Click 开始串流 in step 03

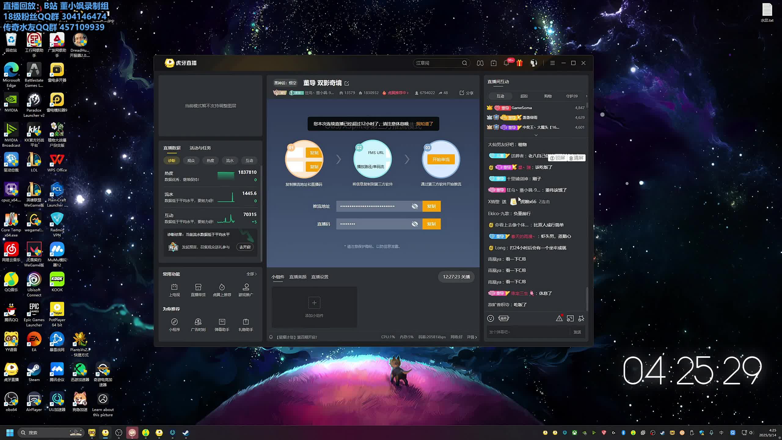coord(441,159)
